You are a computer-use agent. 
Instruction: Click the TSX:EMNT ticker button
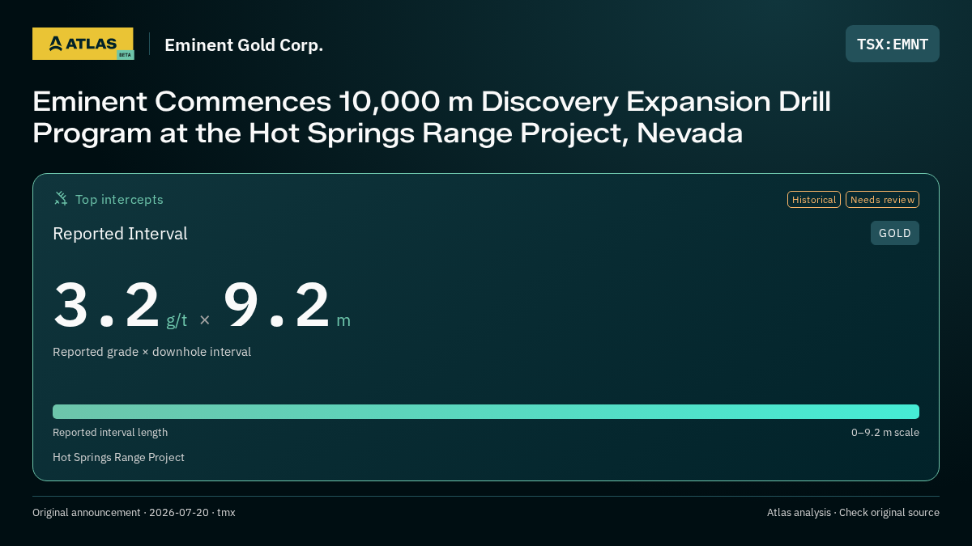pos(893,44)
